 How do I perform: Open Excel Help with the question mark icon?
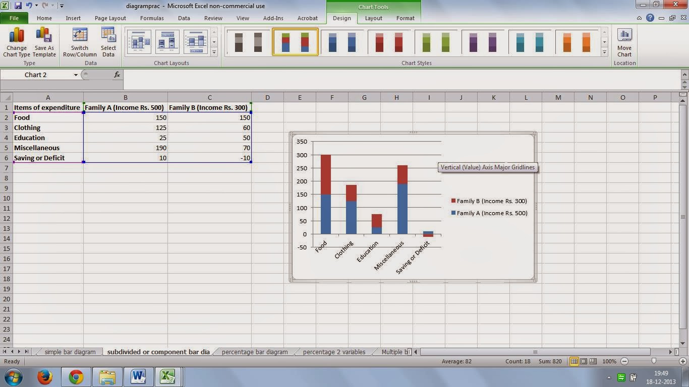pos(650,18)
